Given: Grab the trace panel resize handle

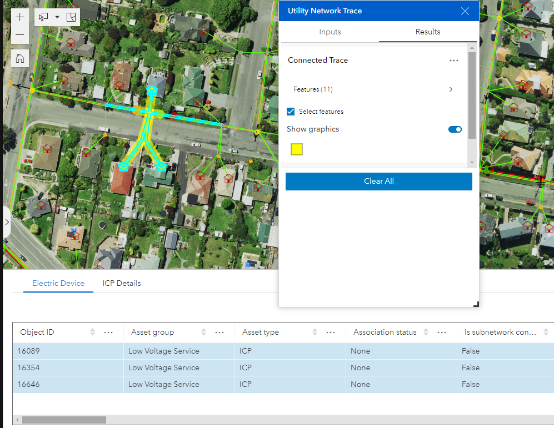Looking at the screenshot, I should pos(476,304).
